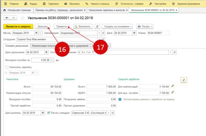Enable the Начислить зарплату checkbox
This screenshot has width=206, height=136.
coord(7,67)
